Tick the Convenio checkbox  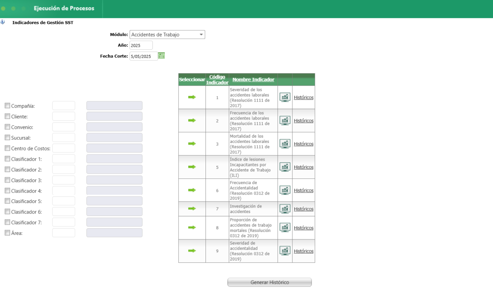tap(7, 127)
